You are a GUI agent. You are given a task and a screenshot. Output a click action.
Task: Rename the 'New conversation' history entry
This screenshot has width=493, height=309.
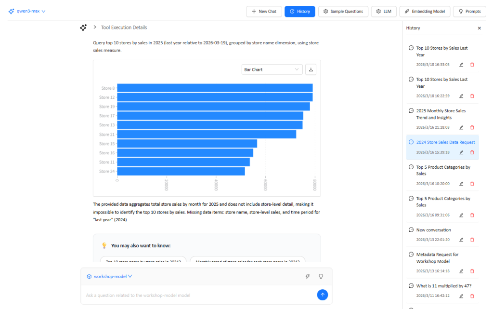461,240
